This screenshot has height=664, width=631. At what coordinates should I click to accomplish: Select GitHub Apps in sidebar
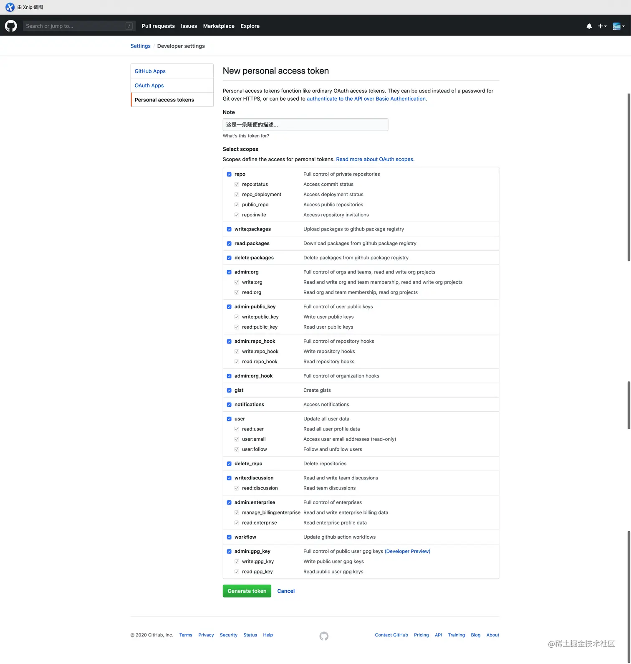click(172, 71)
